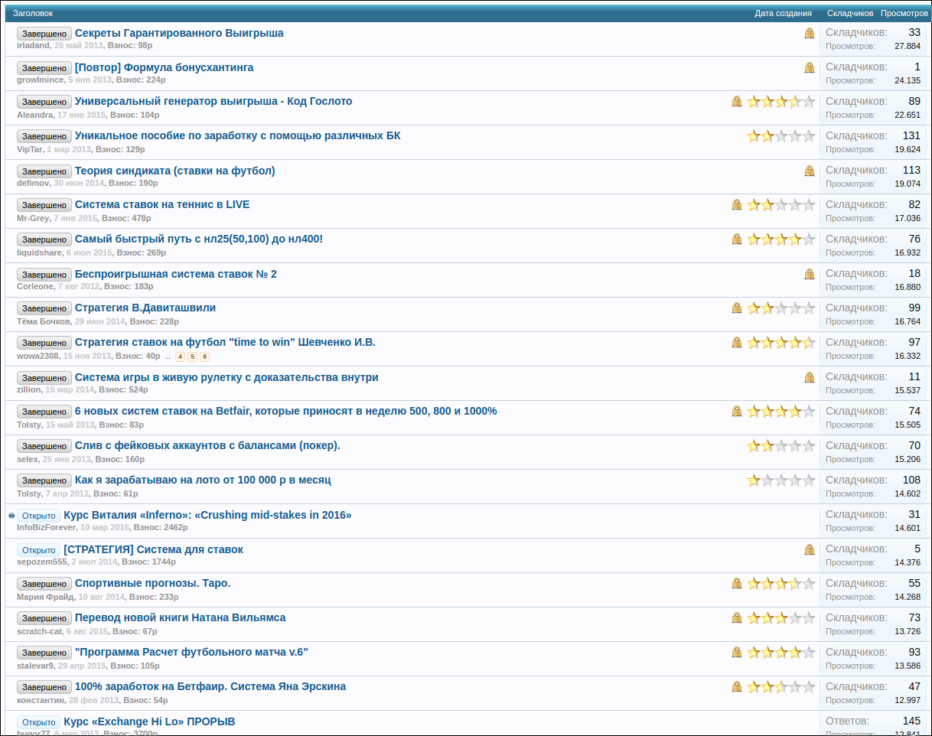The width and height of the screenshot is (932, 736).
Task: Open thread Спортивные прогнозы. Таро.
Action: [x=152, y=583]
